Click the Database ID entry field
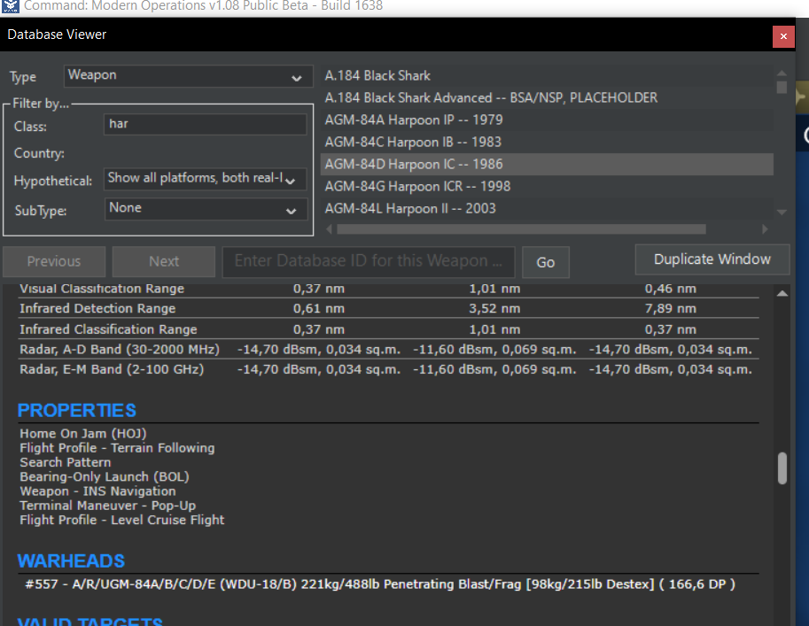809x626 pixels. click(x=368, y=261)
